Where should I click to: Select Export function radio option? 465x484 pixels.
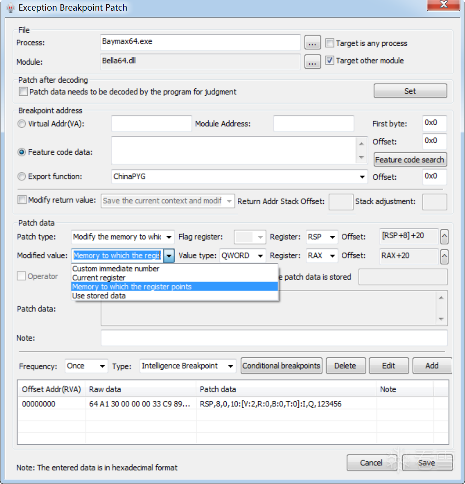(22, 177)
